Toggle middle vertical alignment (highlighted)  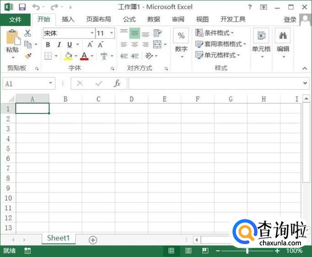(x=134, y=33)
